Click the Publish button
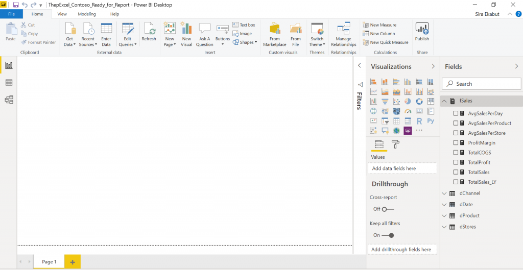Image resolution: width=523 pixels, height=270 pixels. click(422, 32)
